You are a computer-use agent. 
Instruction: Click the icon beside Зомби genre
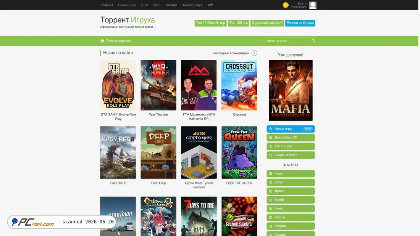tap(271, 200)
